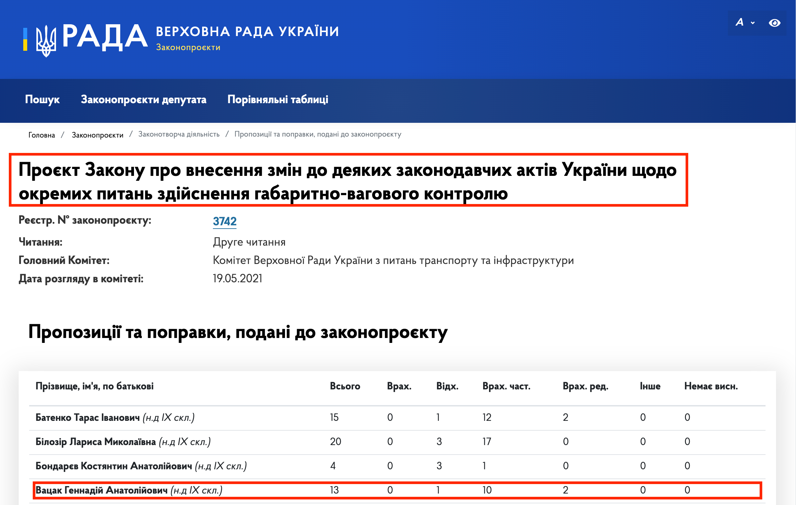796x505 pixels.
Task: Open bill registry number 3742 link
Action: tap(225, 221)
